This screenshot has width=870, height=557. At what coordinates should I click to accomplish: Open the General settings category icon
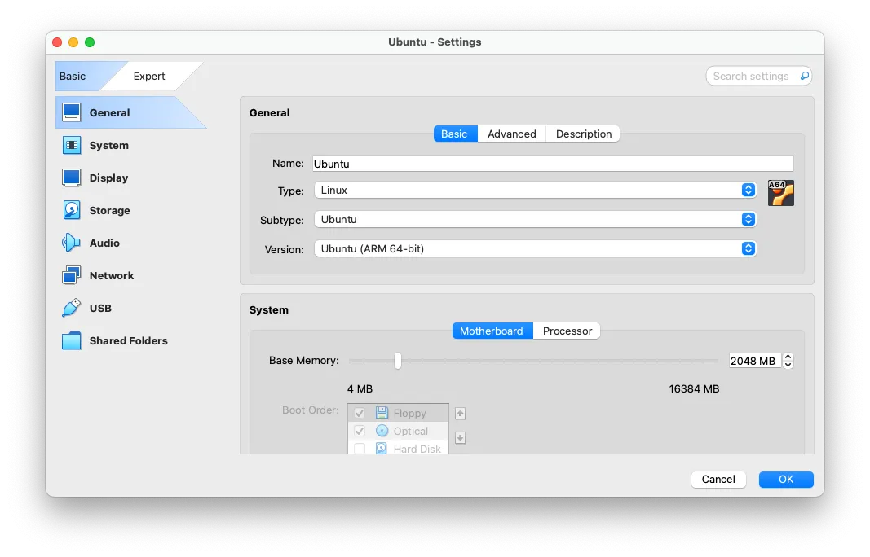pos(72,112)
